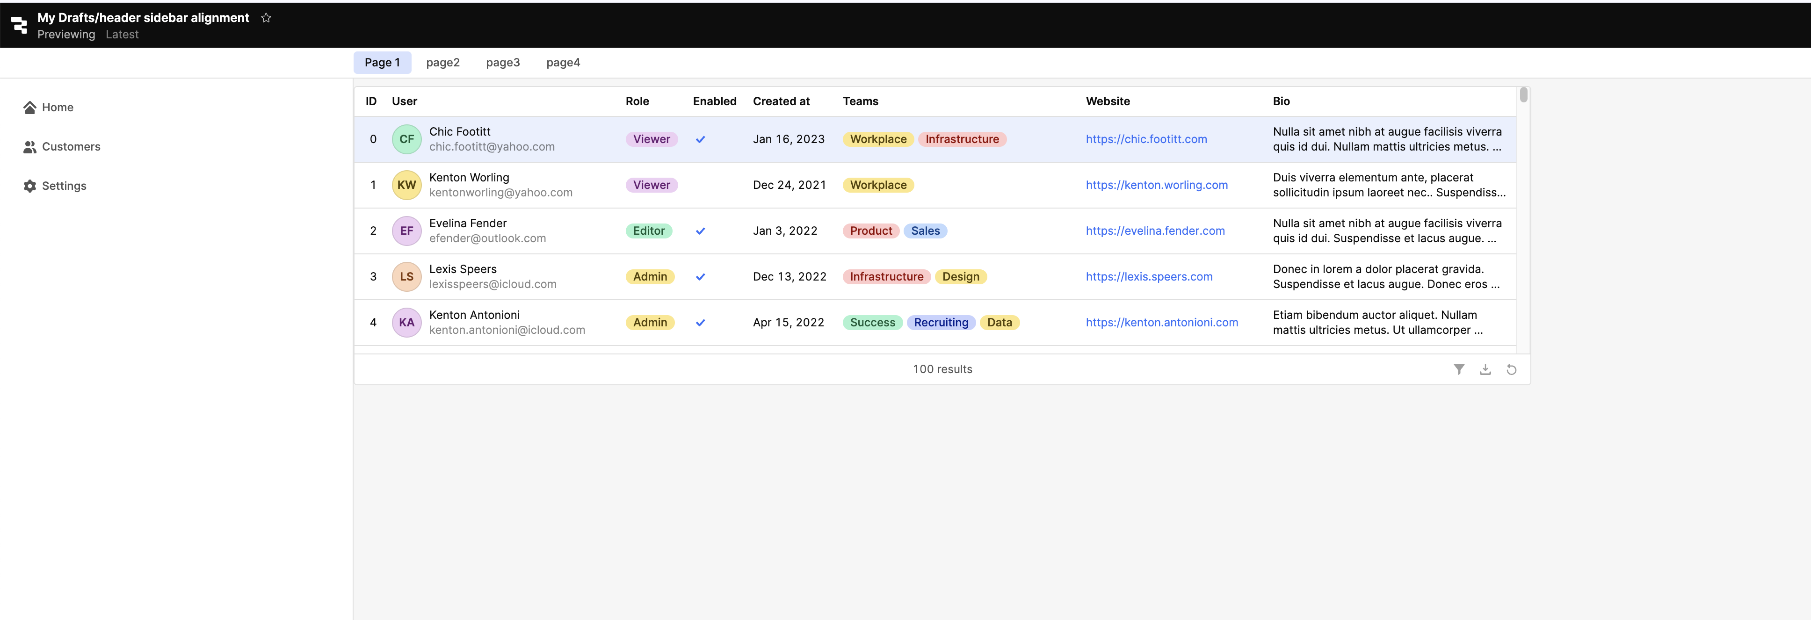The height and width of the screenshot is (620, 1811).
Task: Switch to the Page 1 tab
Action: (382, 63)
